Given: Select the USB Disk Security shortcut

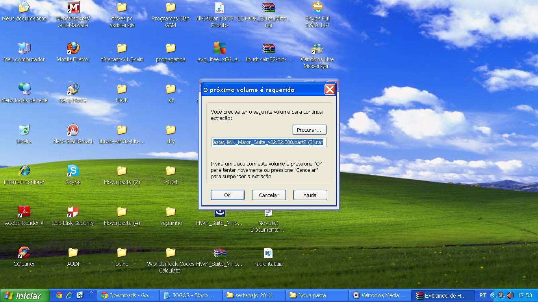Looking at the screenshot, I should [73, 216].
